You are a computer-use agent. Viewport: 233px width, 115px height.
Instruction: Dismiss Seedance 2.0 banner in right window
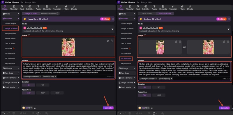(229, 19)
